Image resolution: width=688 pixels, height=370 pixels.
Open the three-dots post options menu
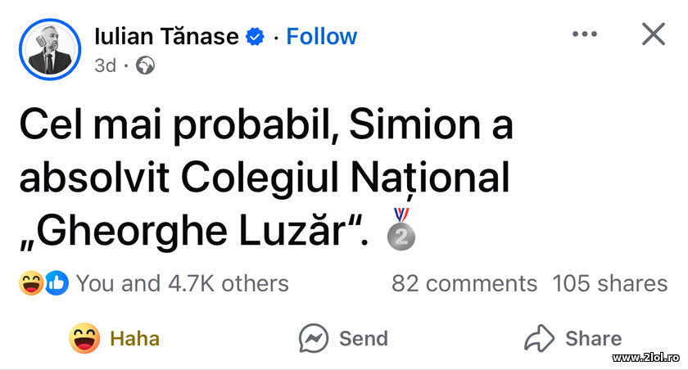tap(585, 34)
